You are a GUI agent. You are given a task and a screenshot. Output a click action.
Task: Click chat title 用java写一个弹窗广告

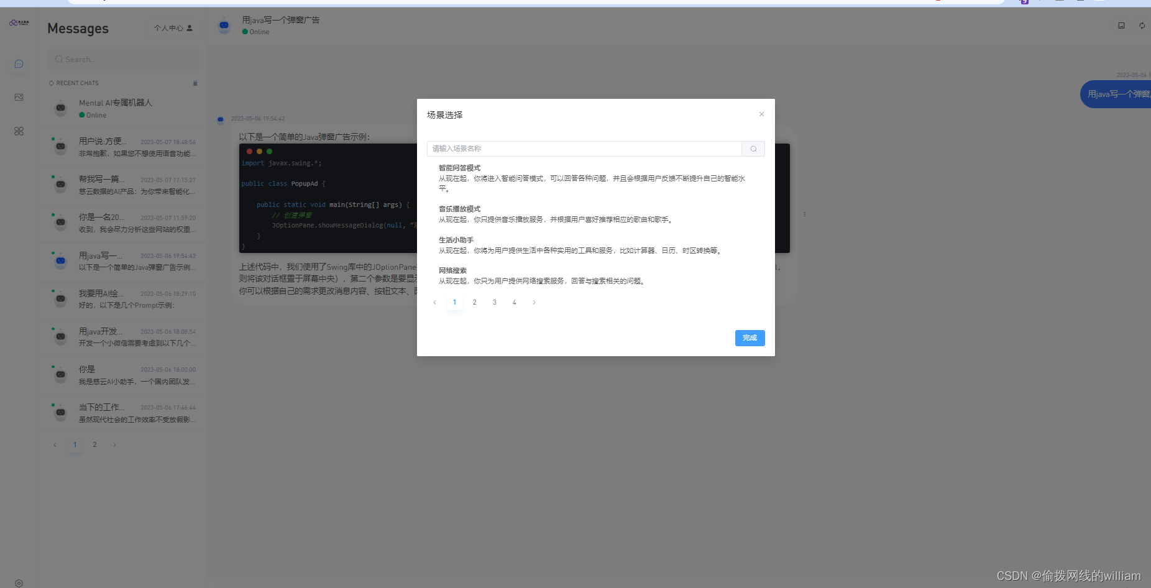click(x=281, y=20)
